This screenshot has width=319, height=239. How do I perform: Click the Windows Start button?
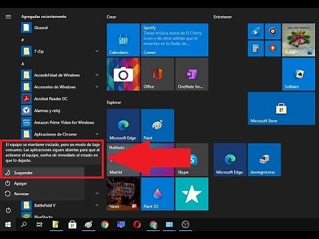point(8,224)
